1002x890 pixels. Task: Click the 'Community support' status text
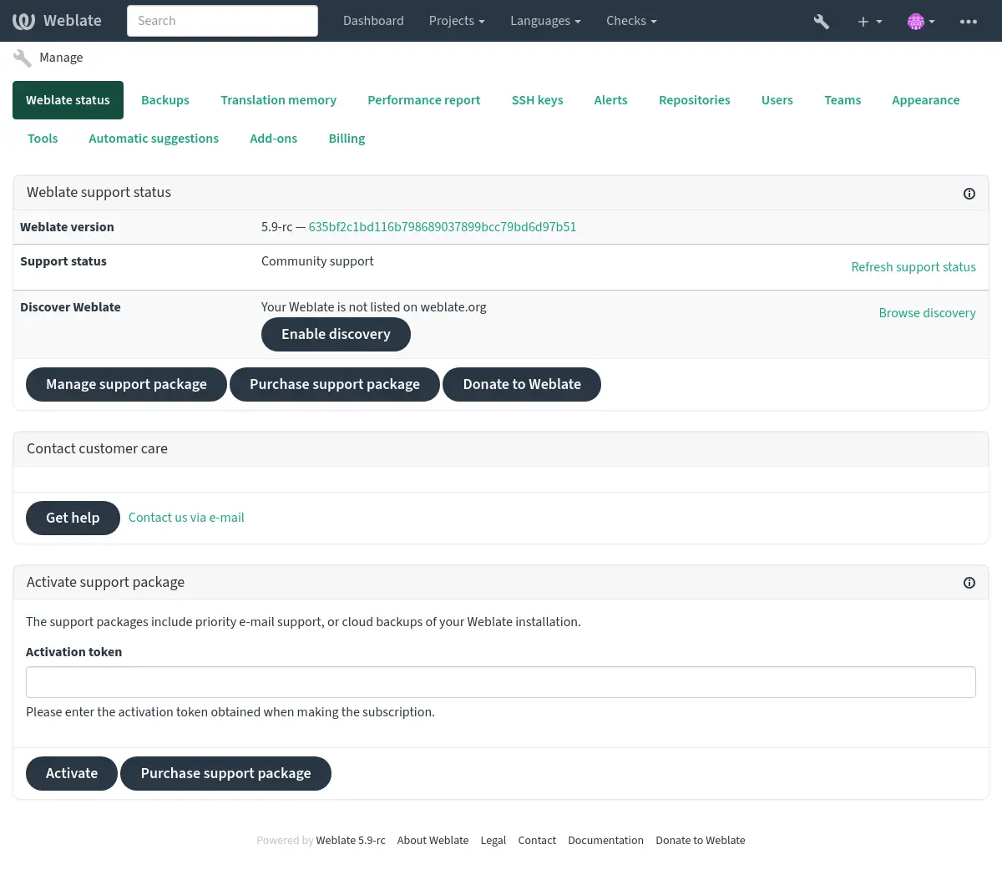pos(317,261)
